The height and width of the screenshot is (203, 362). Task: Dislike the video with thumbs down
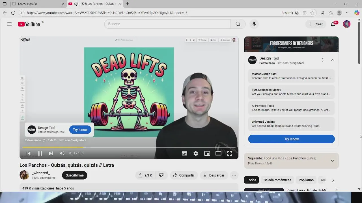(x=161, y=175)
